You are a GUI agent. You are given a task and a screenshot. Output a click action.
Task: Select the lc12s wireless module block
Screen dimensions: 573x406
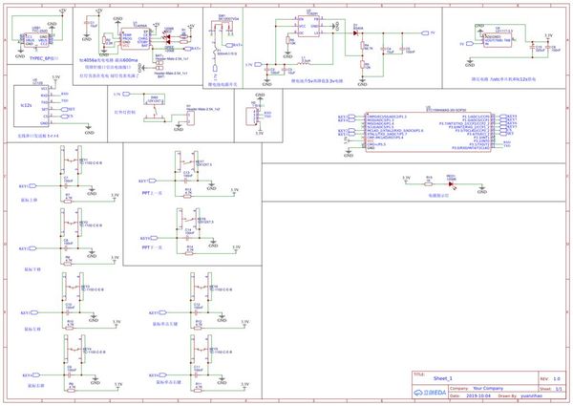tap(32, 106)
